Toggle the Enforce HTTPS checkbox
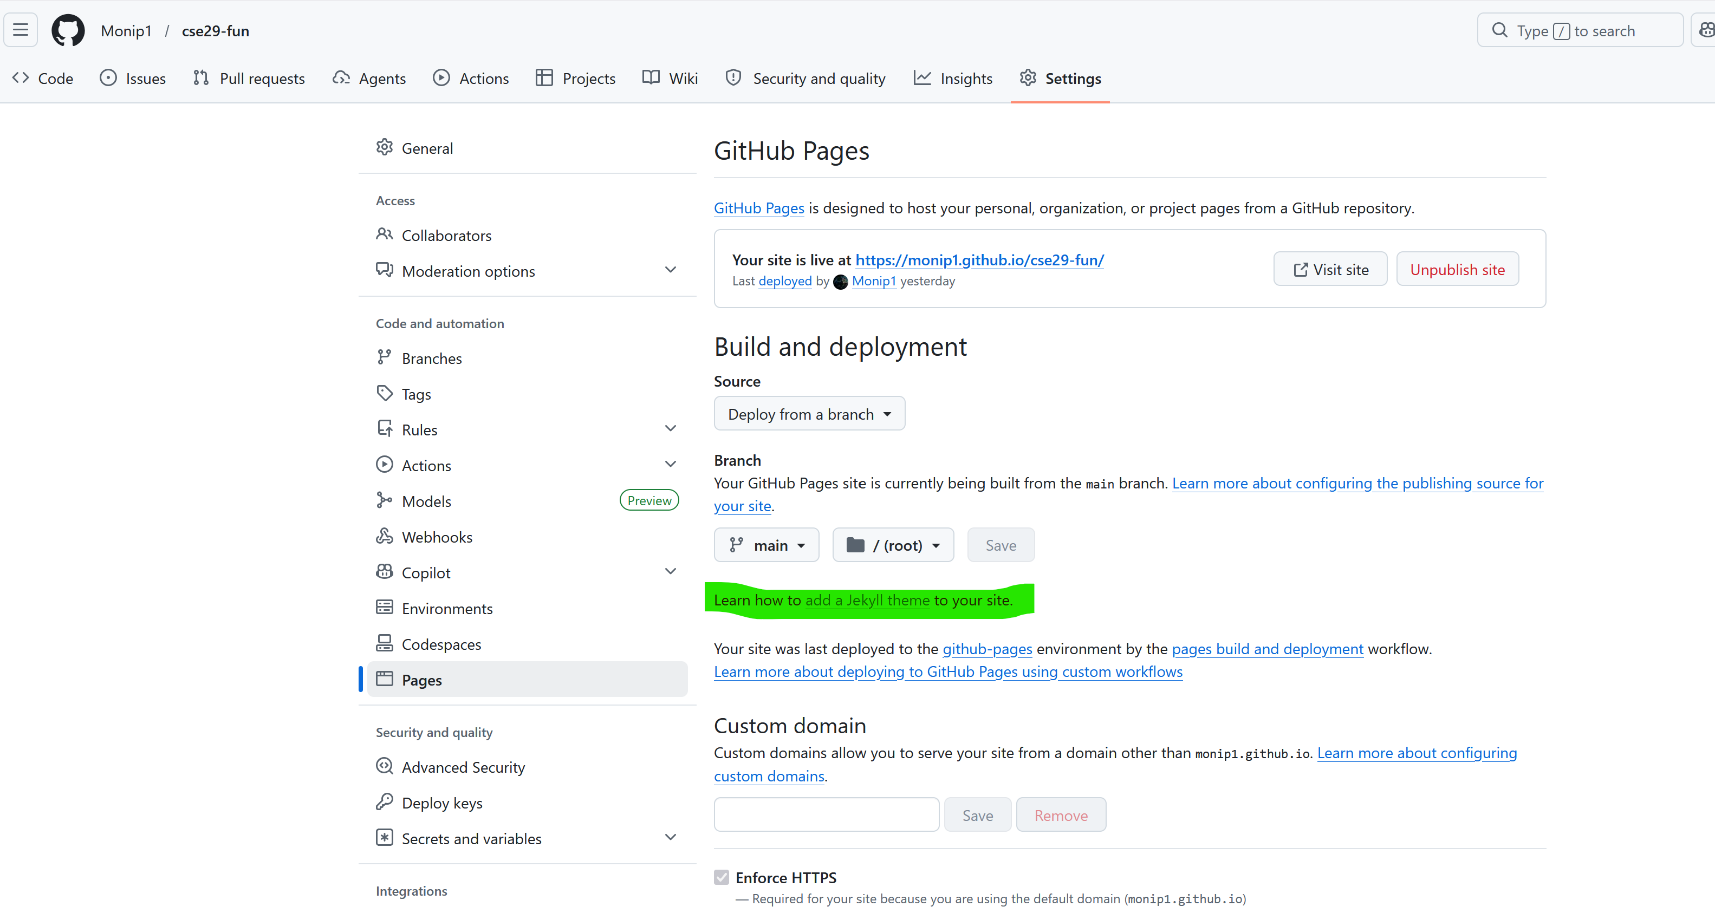The height and width of the screenshot is (913, 1715). (x=722, y=877)
